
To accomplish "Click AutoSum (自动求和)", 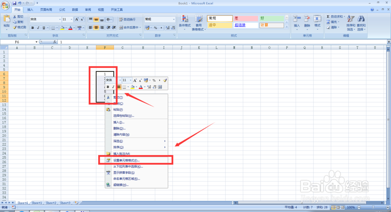I will tap(335, 16).
